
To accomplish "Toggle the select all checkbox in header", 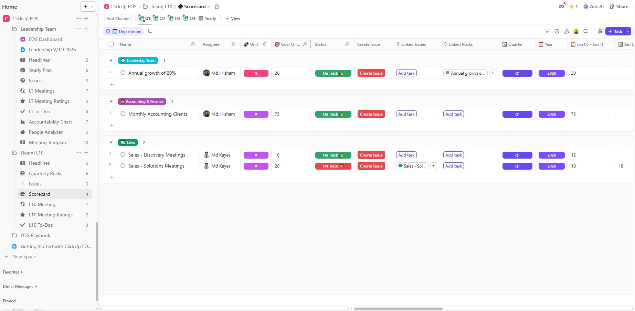I will tap(111, 44).
